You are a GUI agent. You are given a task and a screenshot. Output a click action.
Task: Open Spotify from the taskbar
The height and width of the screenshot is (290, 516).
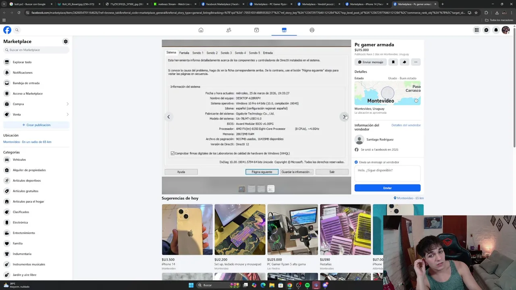pos(307,285)
